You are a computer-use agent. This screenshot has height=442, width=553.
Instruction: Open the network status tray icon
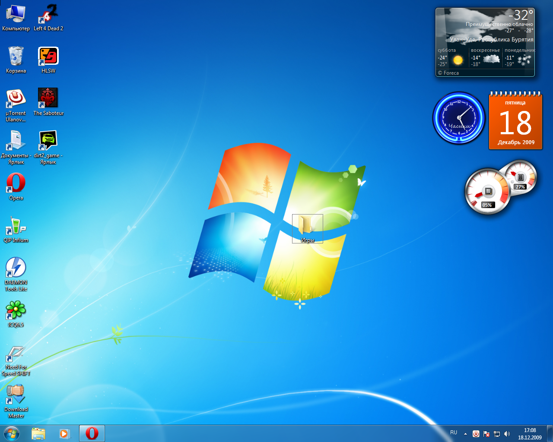(x=496, y=433)
